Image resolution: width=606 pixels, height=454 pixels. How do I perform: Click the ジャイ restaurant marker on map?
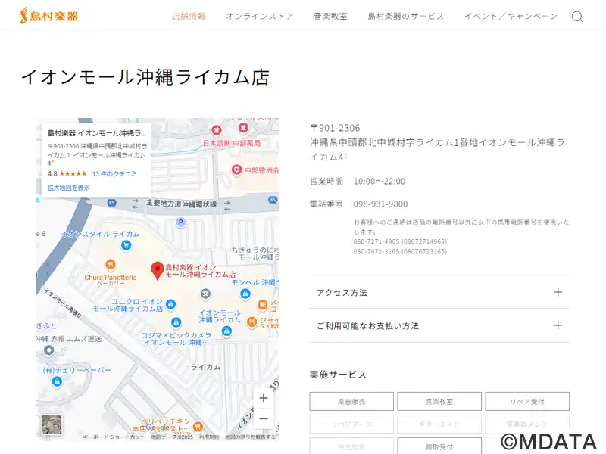pos(252,321)
